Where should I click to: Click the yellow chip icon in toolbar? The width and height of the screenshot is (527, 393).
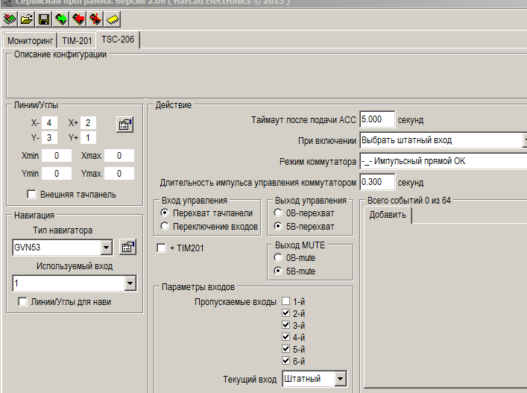pos(113,19)
